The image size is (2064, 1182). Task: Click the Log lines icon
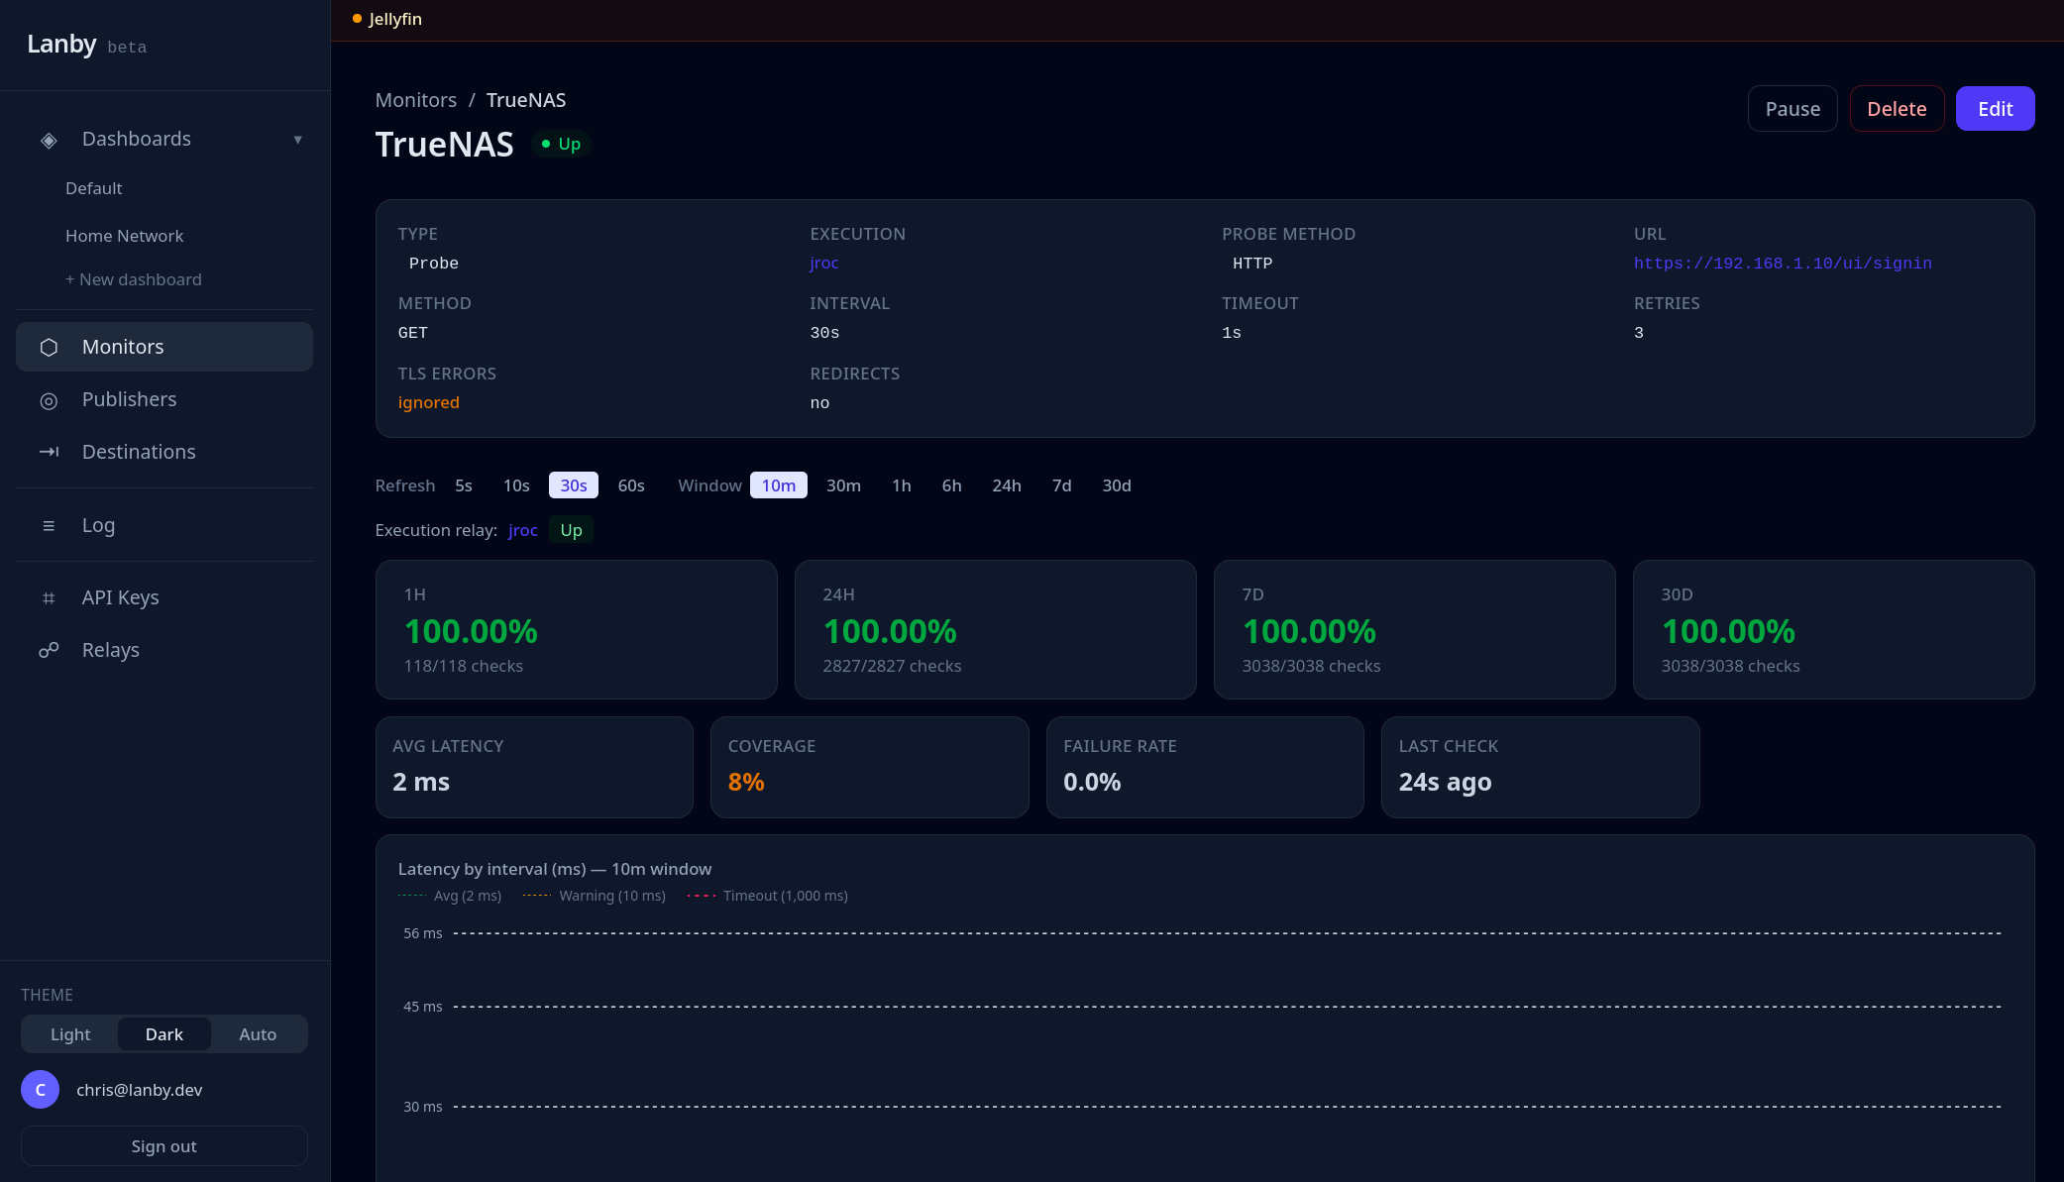pos(49,526)
